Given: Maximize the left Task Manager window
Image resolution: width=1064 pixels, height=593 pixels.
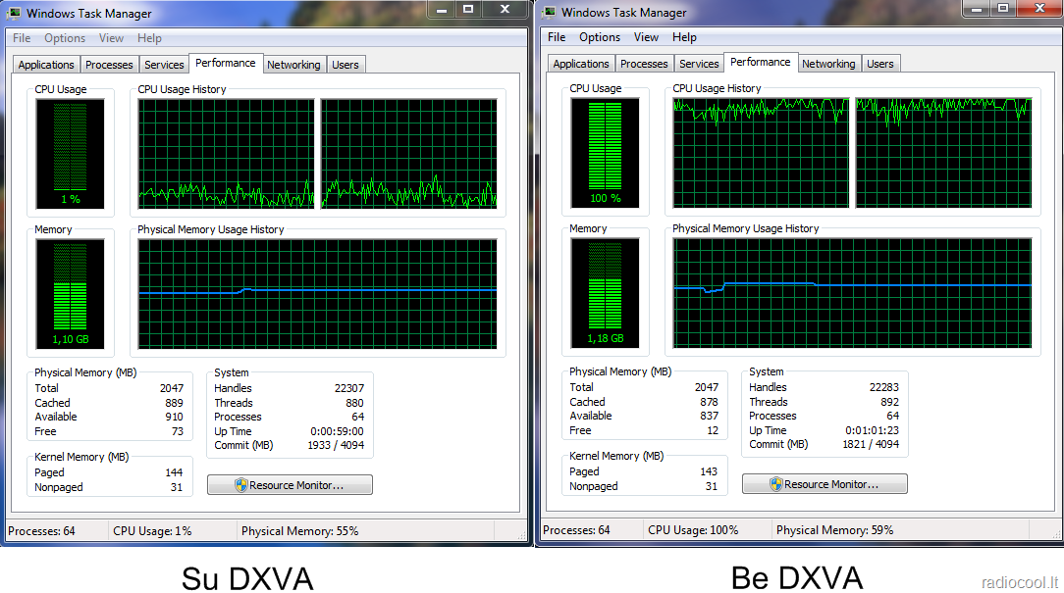Looking at the screenshot, I should pos(468,9).
